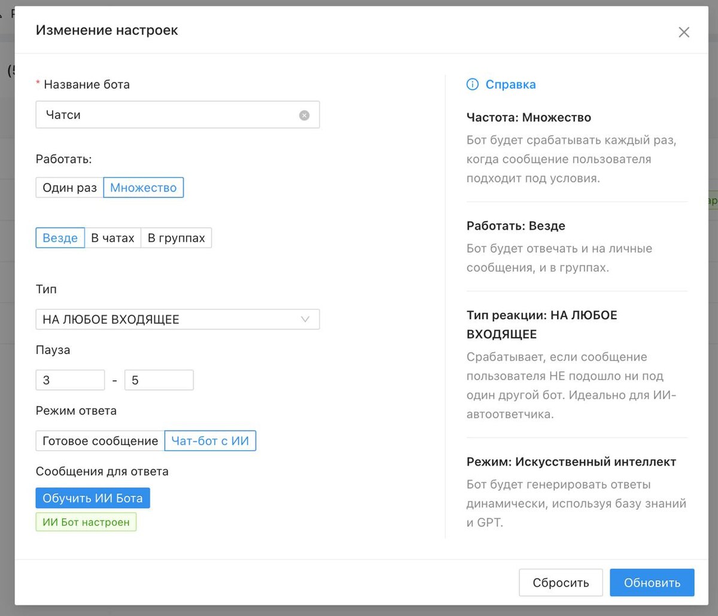The height and width of the screenshot is (616, 718).
Task: Open the Тип dropdown НА ЛЮБОЕ ВХОДЯЩЕЕ
Action: click(x=168, y=319)
